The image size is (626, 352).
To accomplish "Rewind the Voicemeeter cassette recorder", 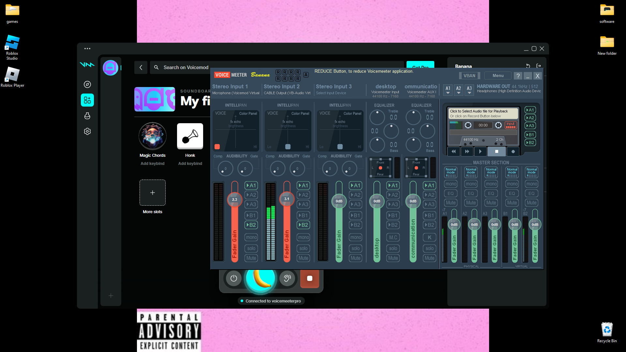I will [454, 152].
